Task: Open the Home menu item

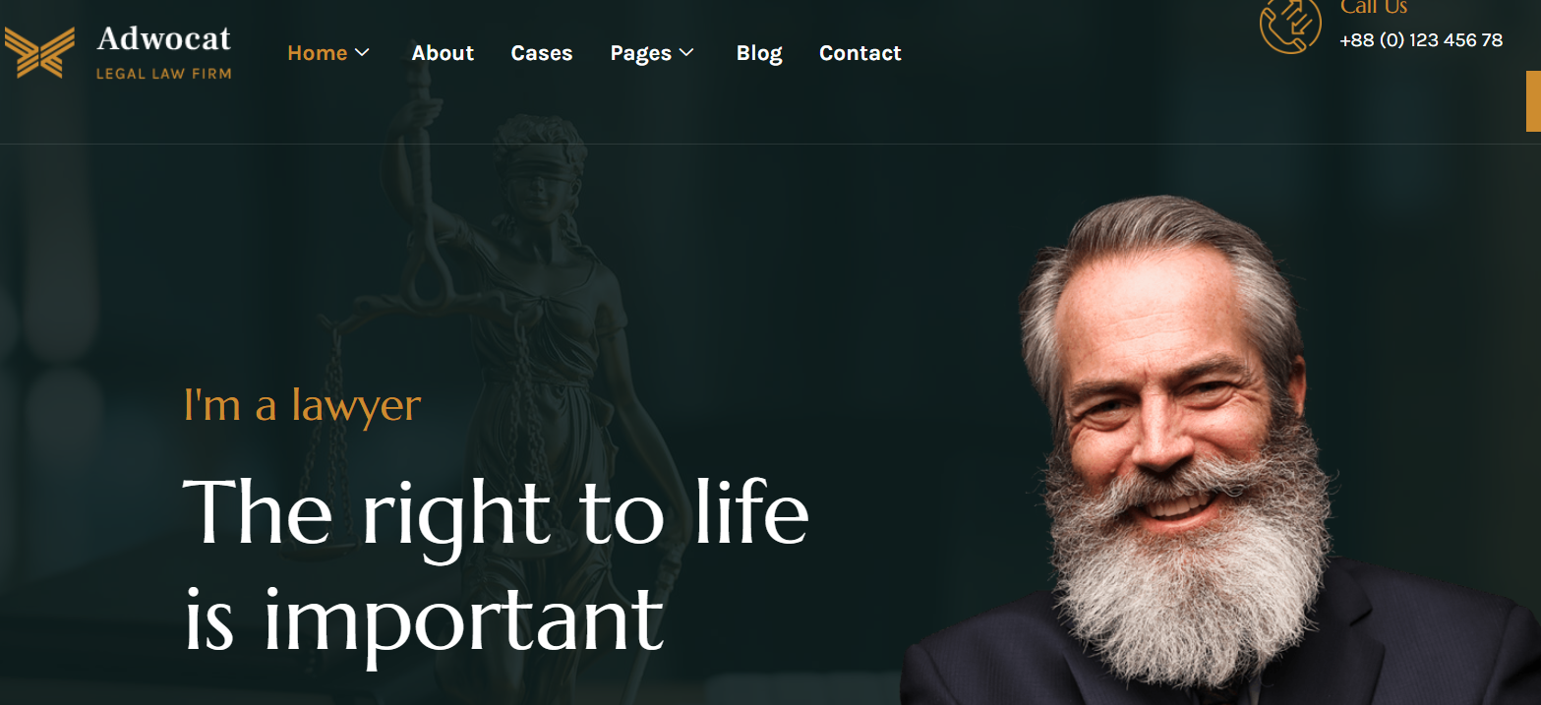Action: coord(317,53)
